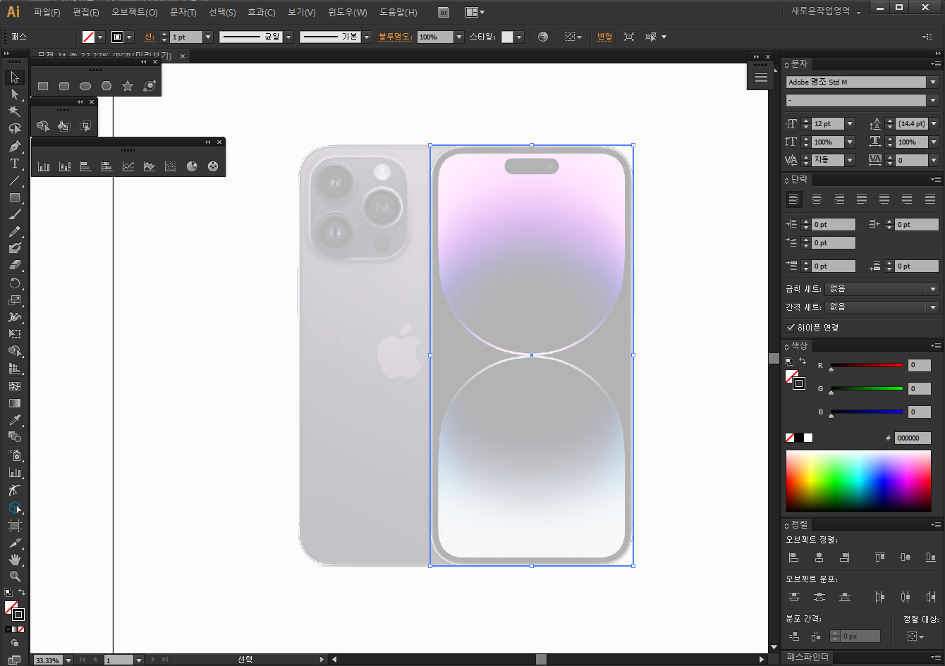The width and height of the screenshot is (945, 666).
Task: Open the 윈도우(W) menu
Action: pos(348,13)
